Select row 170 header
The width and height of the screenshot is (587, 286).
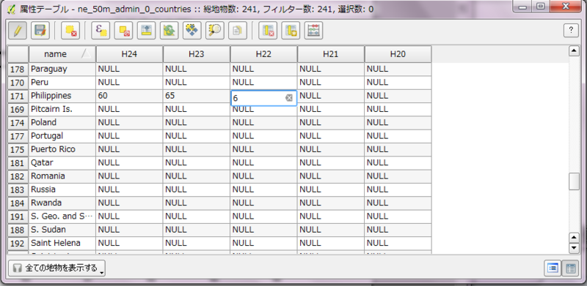(x=18, y=83)
